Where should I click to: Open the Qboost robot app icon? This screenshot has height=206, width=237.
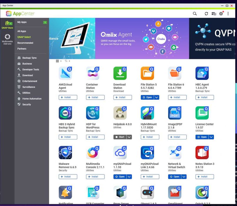click(147, 192)
